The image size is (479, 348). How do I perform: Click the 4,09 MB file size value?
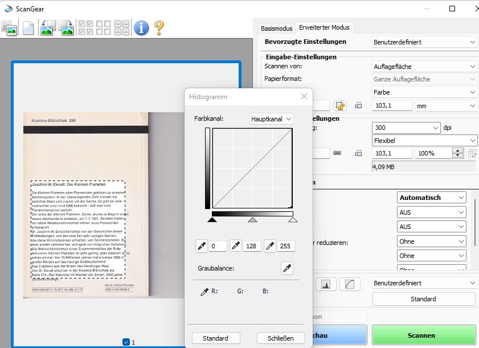pyautogui.click(x=383, y=167)
